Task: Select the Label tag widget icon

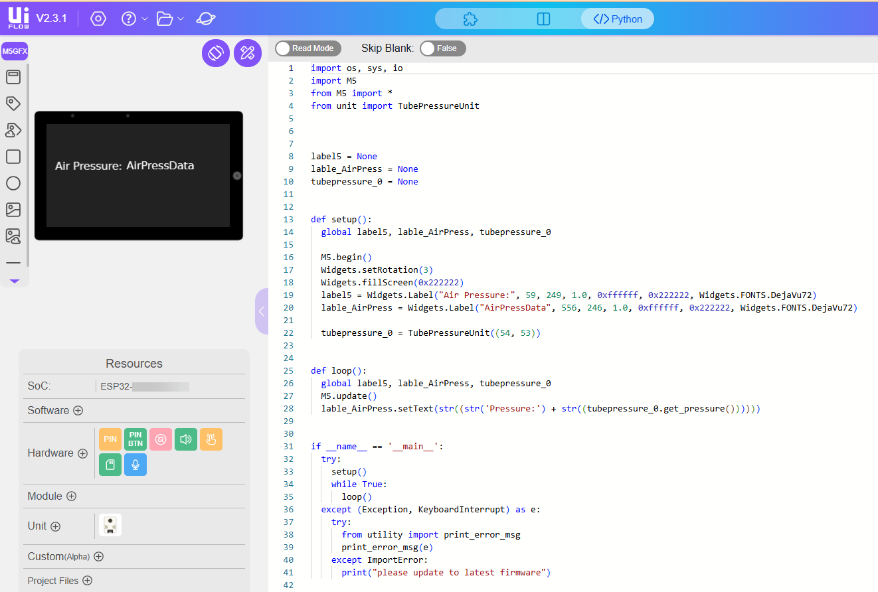Action: [13, 104]
